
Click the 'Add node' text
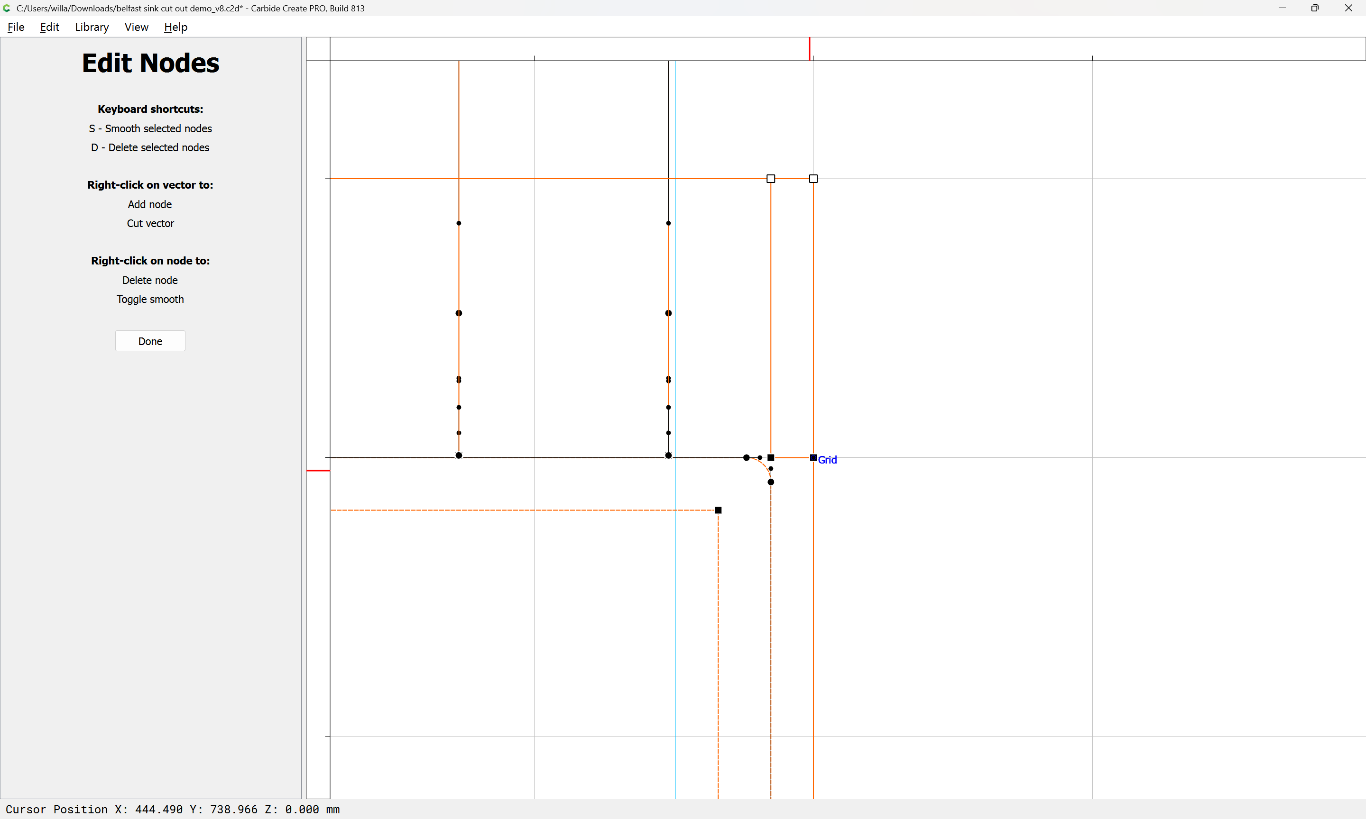click(149, 204)
